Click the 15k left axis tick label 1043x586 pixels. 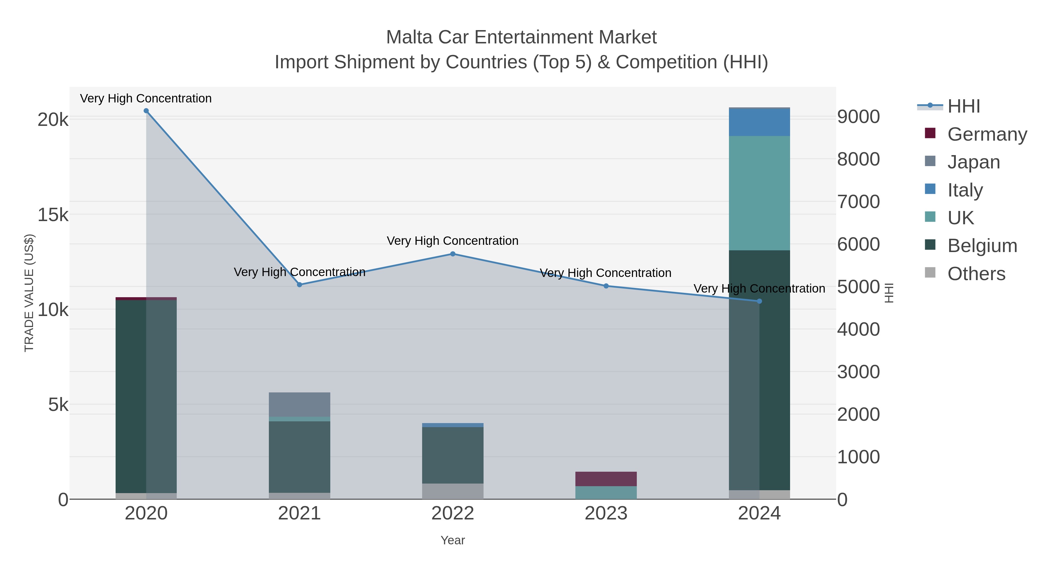point(53,215)
